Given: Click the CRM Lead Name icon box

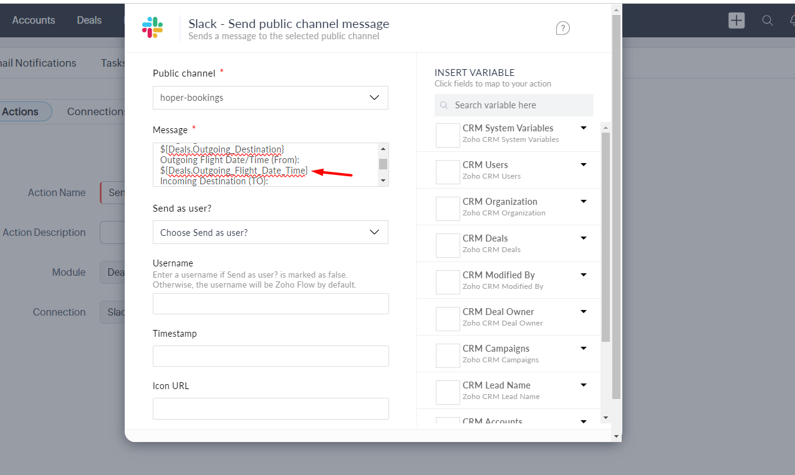Looking at the screenshot, I should (448, 392).
